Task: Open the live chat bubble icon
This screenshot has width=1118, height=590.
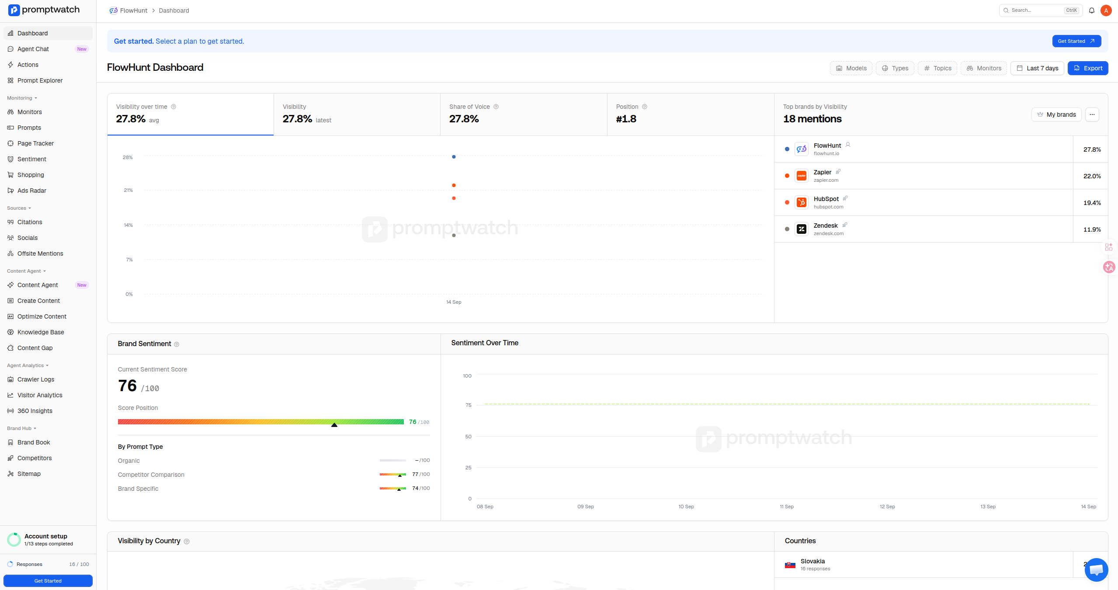Action: pos(1096,570)
